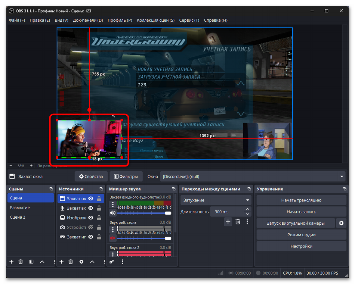The image size is (355, 284).
Task: Toggle lock on Захват игры source
Action: pos(99,237)
